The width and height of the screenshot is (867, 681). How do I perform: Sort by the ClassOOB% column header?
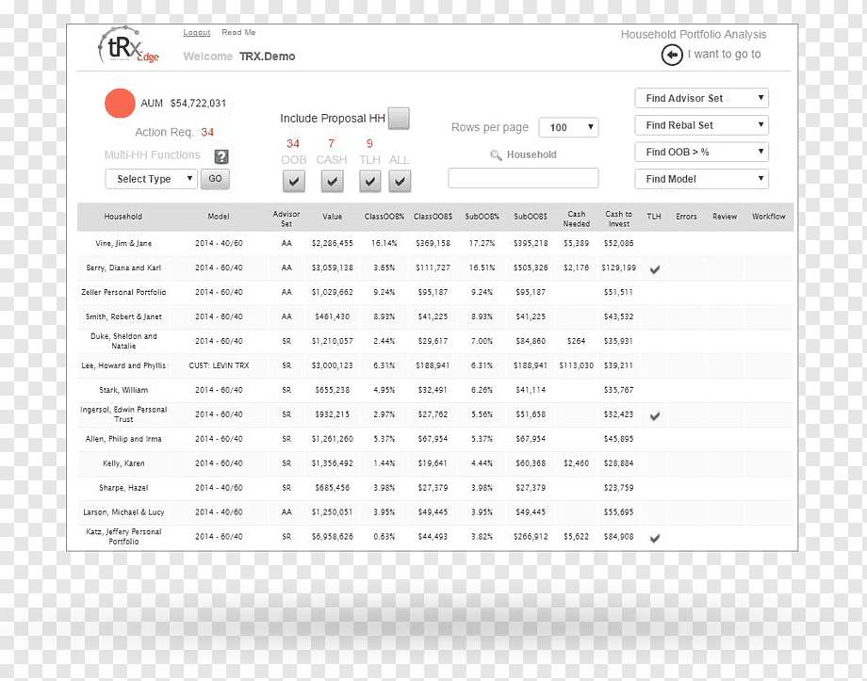pyautogui.click(x=384, y=217)
